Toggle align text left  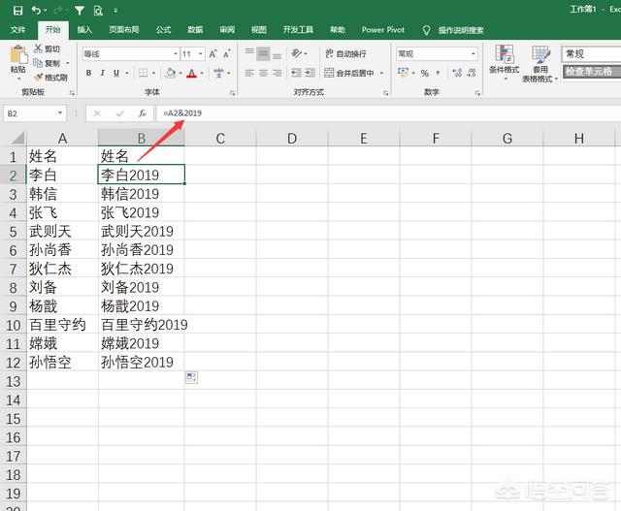point(249,73)
